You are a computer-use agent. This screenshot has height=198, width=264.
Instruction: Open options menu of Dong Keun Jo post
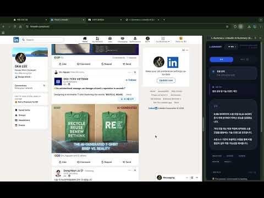[129, 170]
